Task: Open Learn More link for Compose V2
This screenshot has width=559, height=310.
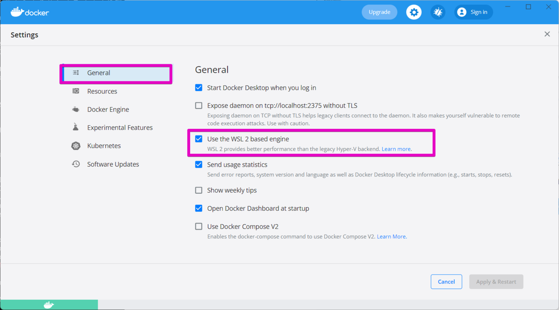Action: [x=391, y=236]
